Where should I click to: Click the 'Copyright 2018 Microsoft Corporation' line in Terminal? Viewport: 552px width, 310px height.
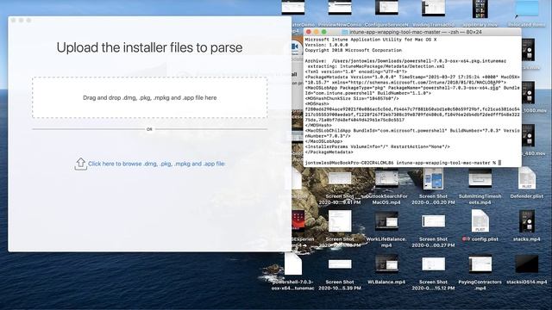[x=353, y=50]
